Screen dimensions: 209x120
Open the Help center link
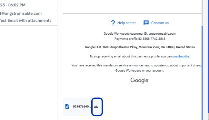point(126,23)
